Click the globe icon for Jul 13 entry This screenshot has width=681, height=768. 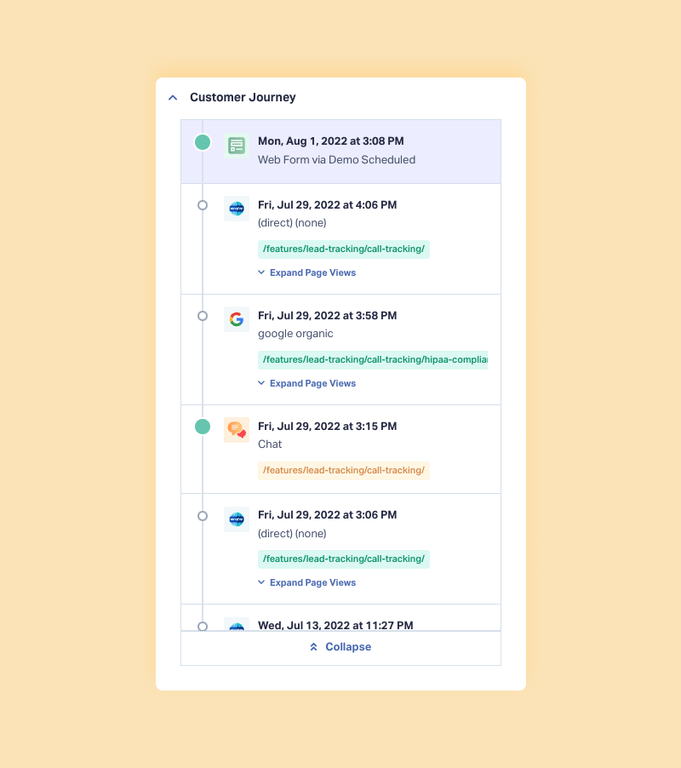(237, 624)
